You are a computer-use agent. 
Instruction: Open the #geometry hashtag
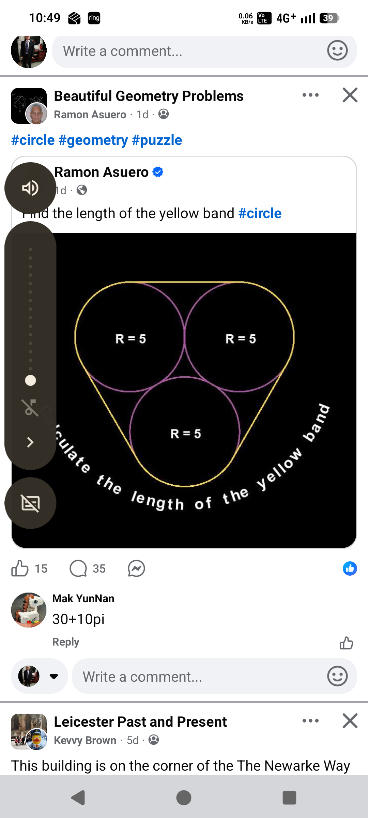click(x=93, y=140)
